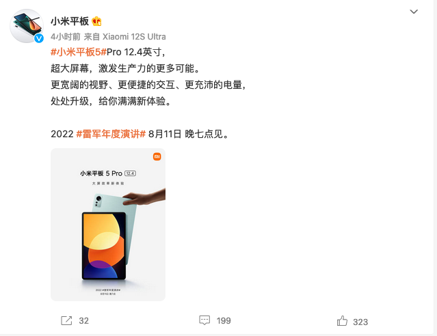Click the post text about 超大屏幕
The image size is (437, 336).
(x=125, y=68)
